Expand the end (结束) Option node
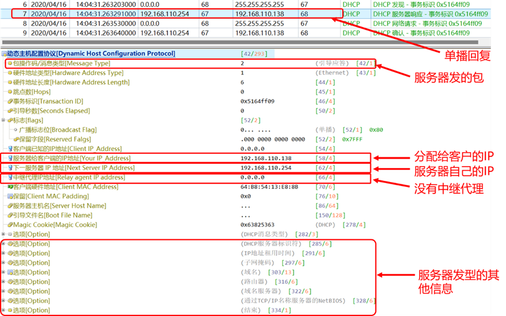 tap(4, 310)
